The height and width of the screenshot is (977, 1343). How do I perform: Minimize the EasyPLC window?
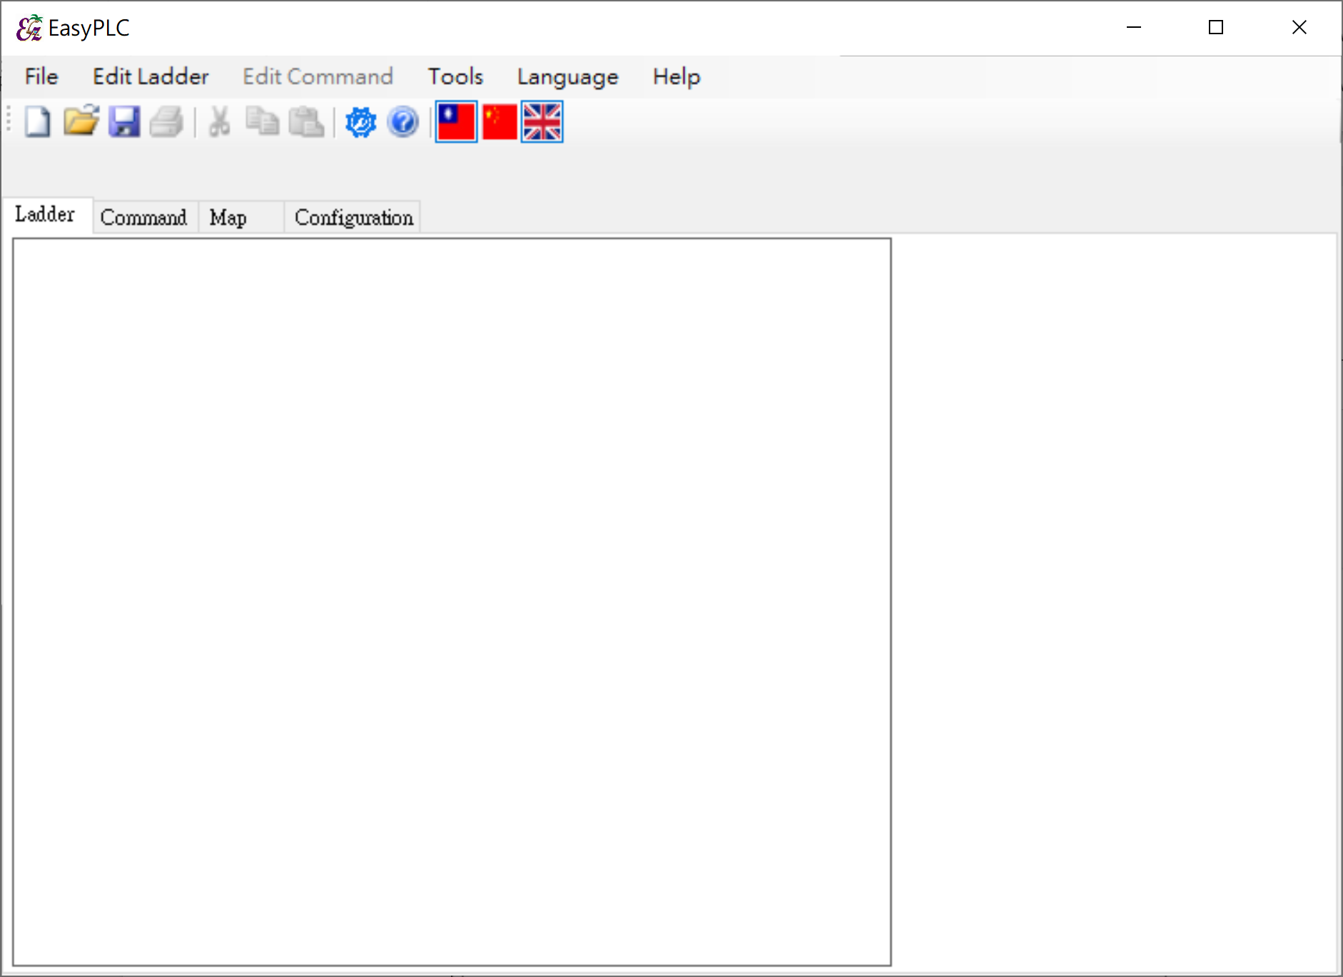pos(1134,28)
